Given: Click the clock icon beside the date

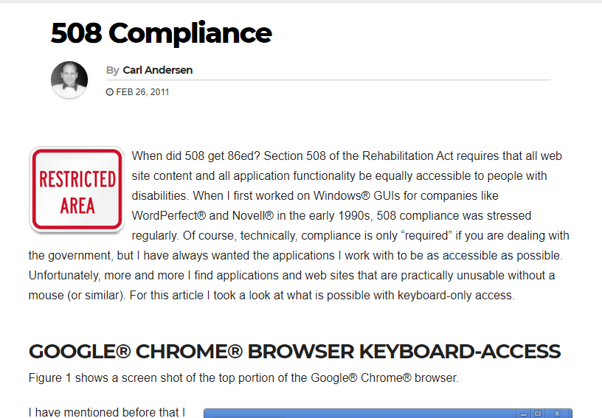Looking at the screenshot, I should (109, 92).
